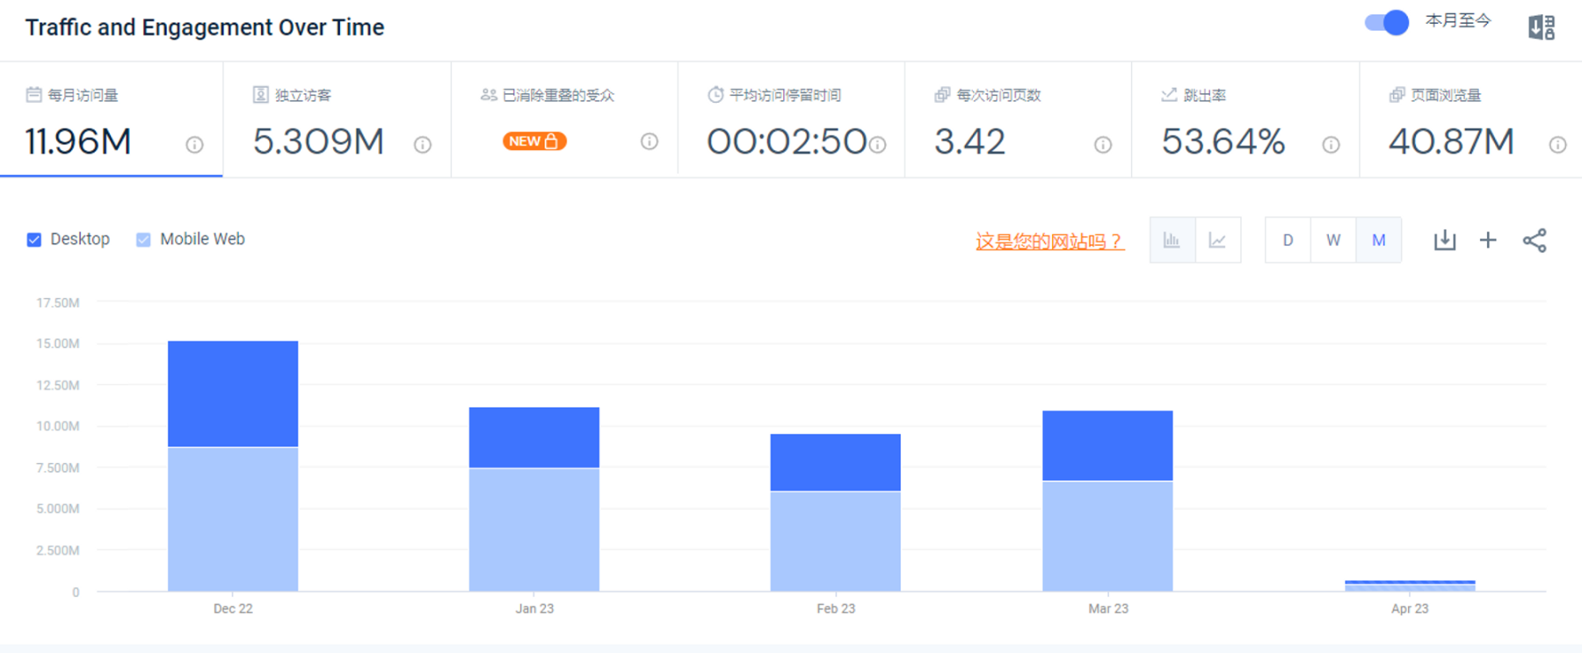Image resolution: width=1582 pixels, height=653 pixels.
Task: Click the Feb 23 light blue mobile bar
Action: coord(836,541)
